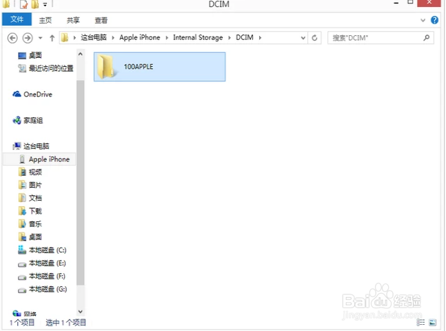
Task: Open 下载 folder in navigation pane
Action: click(35, 211)
